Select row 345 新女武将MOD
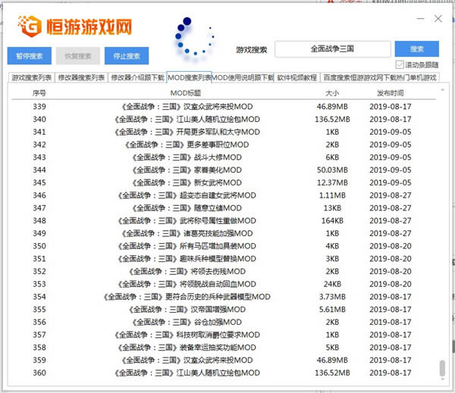This screenshot has height=393, width=455. point(224,183)
